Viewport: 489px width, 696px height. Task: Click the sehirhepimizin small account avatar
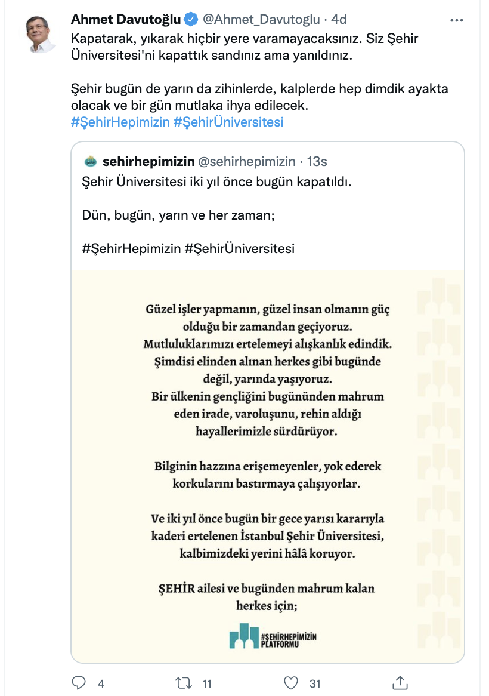click(91, 162)
